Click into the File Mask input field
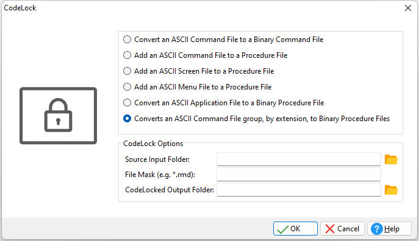This screenshot has width=419, height=241. click(x=299, y=174)
